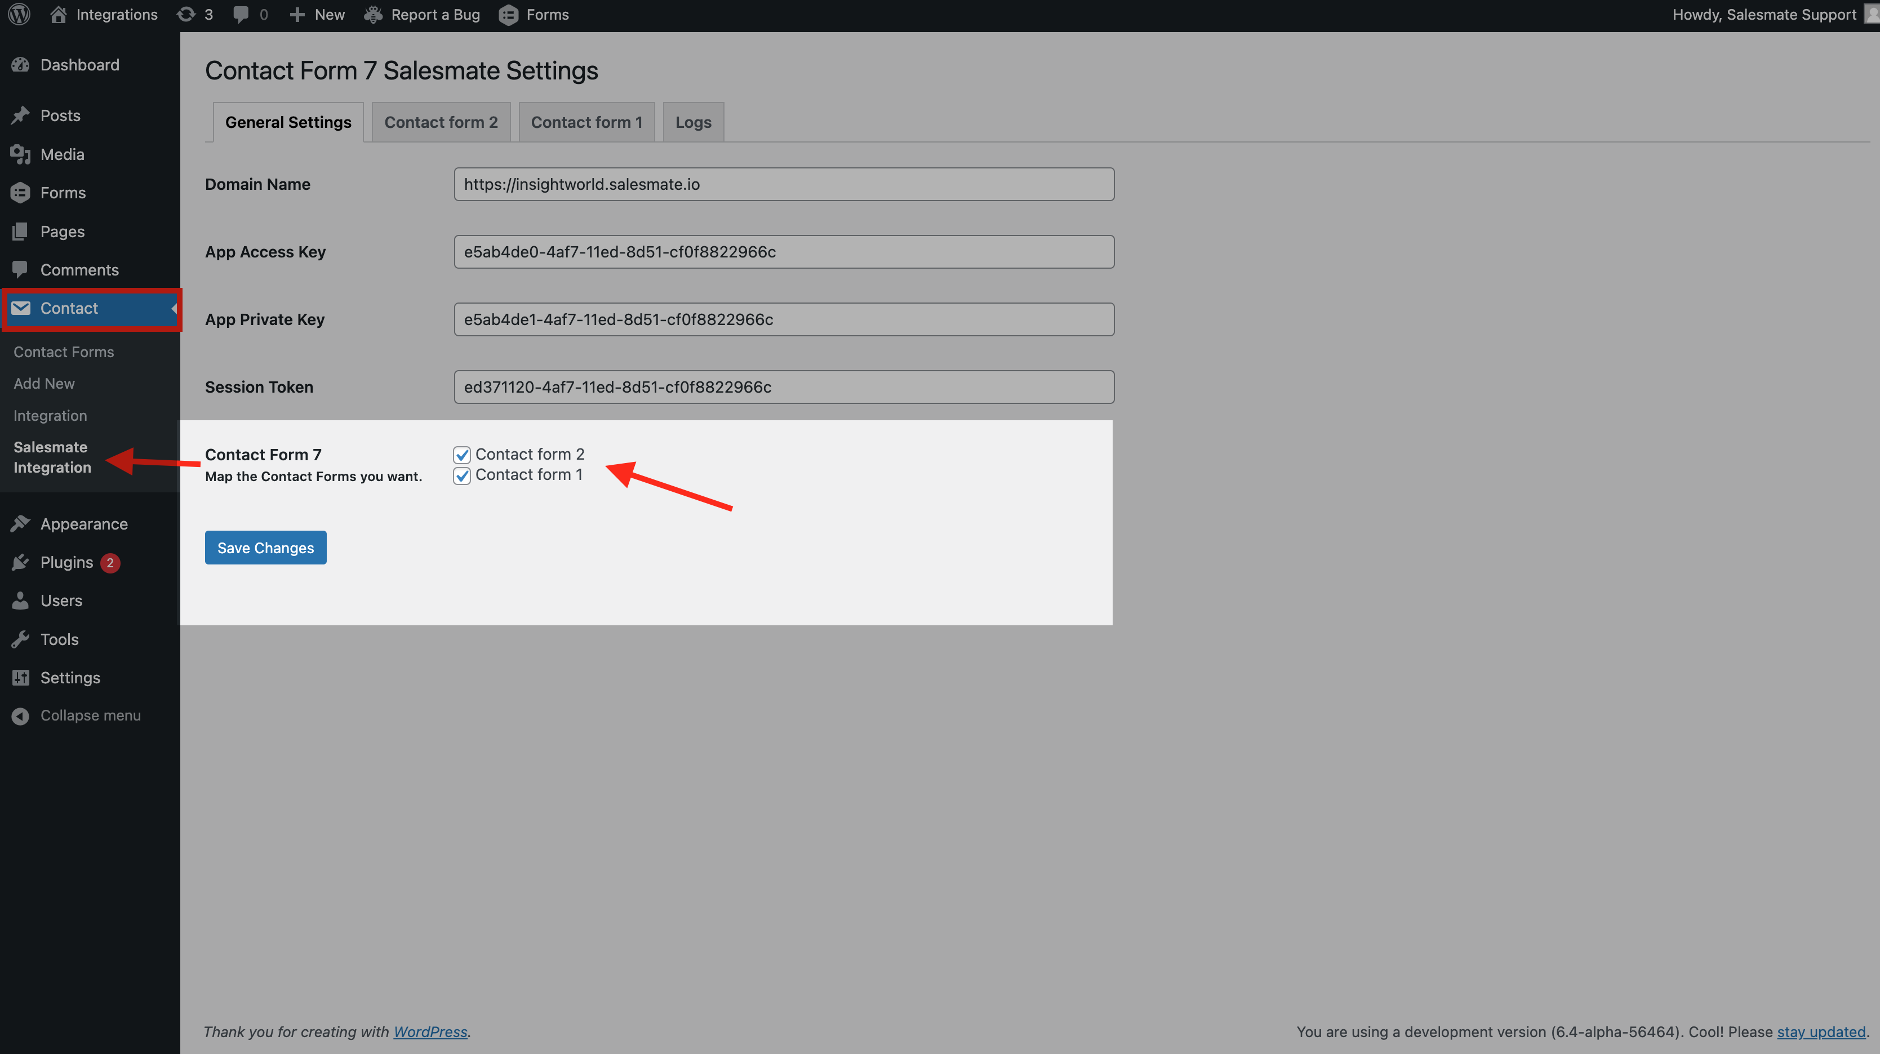
Task: Click the App Access Key field
Action: (784, 252)
